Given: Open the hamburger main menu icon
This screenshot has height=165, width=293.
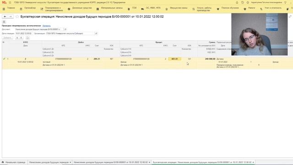Looking at the screenshot, I should 10,2.
